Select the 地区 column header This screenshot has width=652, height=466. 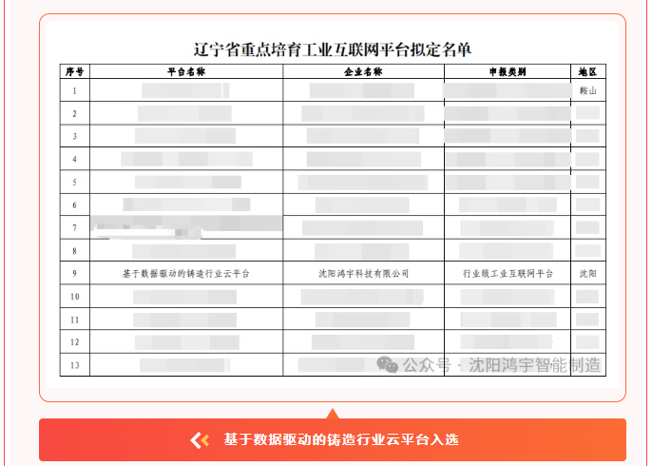587,71
